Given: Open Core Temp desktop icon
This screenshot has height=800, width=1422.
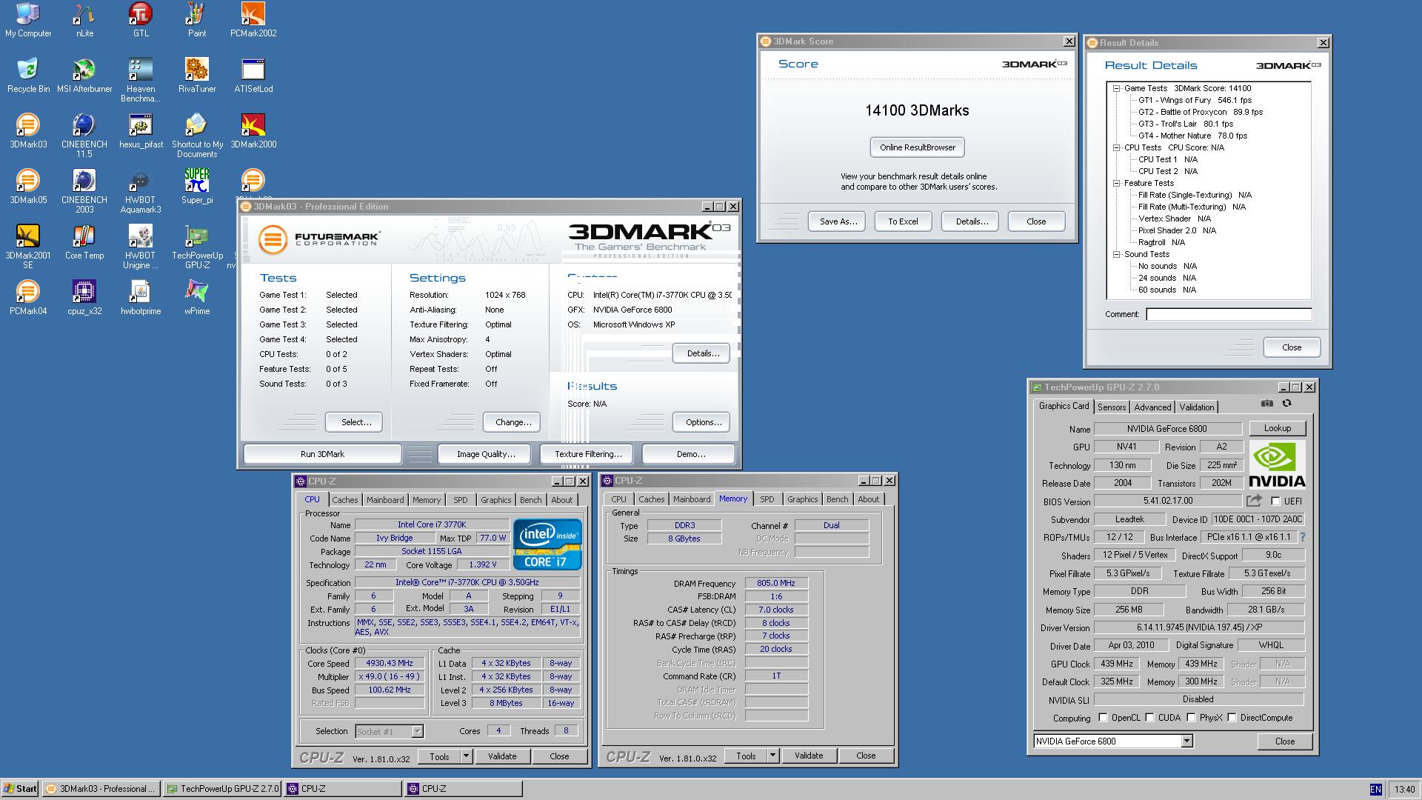Looking at the screenshot, I should tap(84, 242).
